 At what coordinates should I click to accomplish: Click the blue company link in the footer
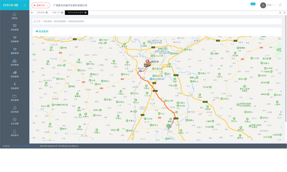[25, 146]
